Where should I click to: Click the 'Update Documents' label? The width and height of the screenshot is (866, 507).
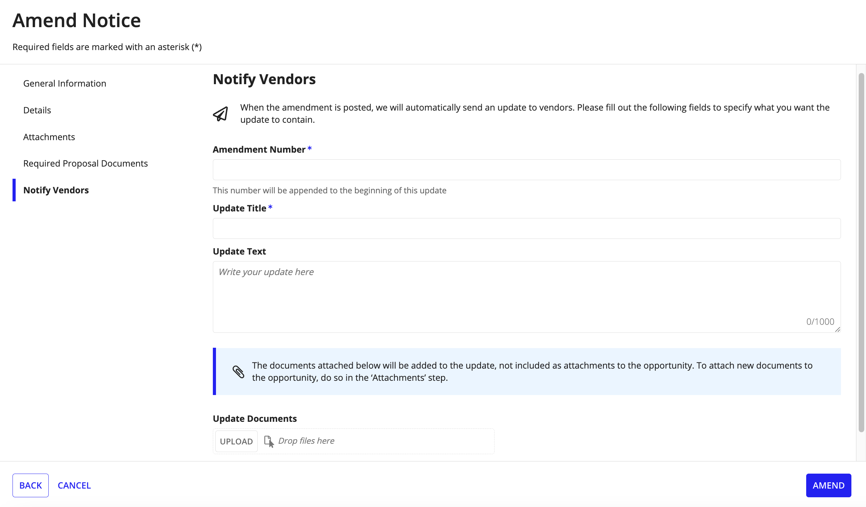coord(255,419)
